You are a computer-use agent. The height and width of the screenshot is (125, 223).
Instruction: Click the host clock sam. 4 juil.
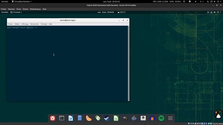pos(111,1)
